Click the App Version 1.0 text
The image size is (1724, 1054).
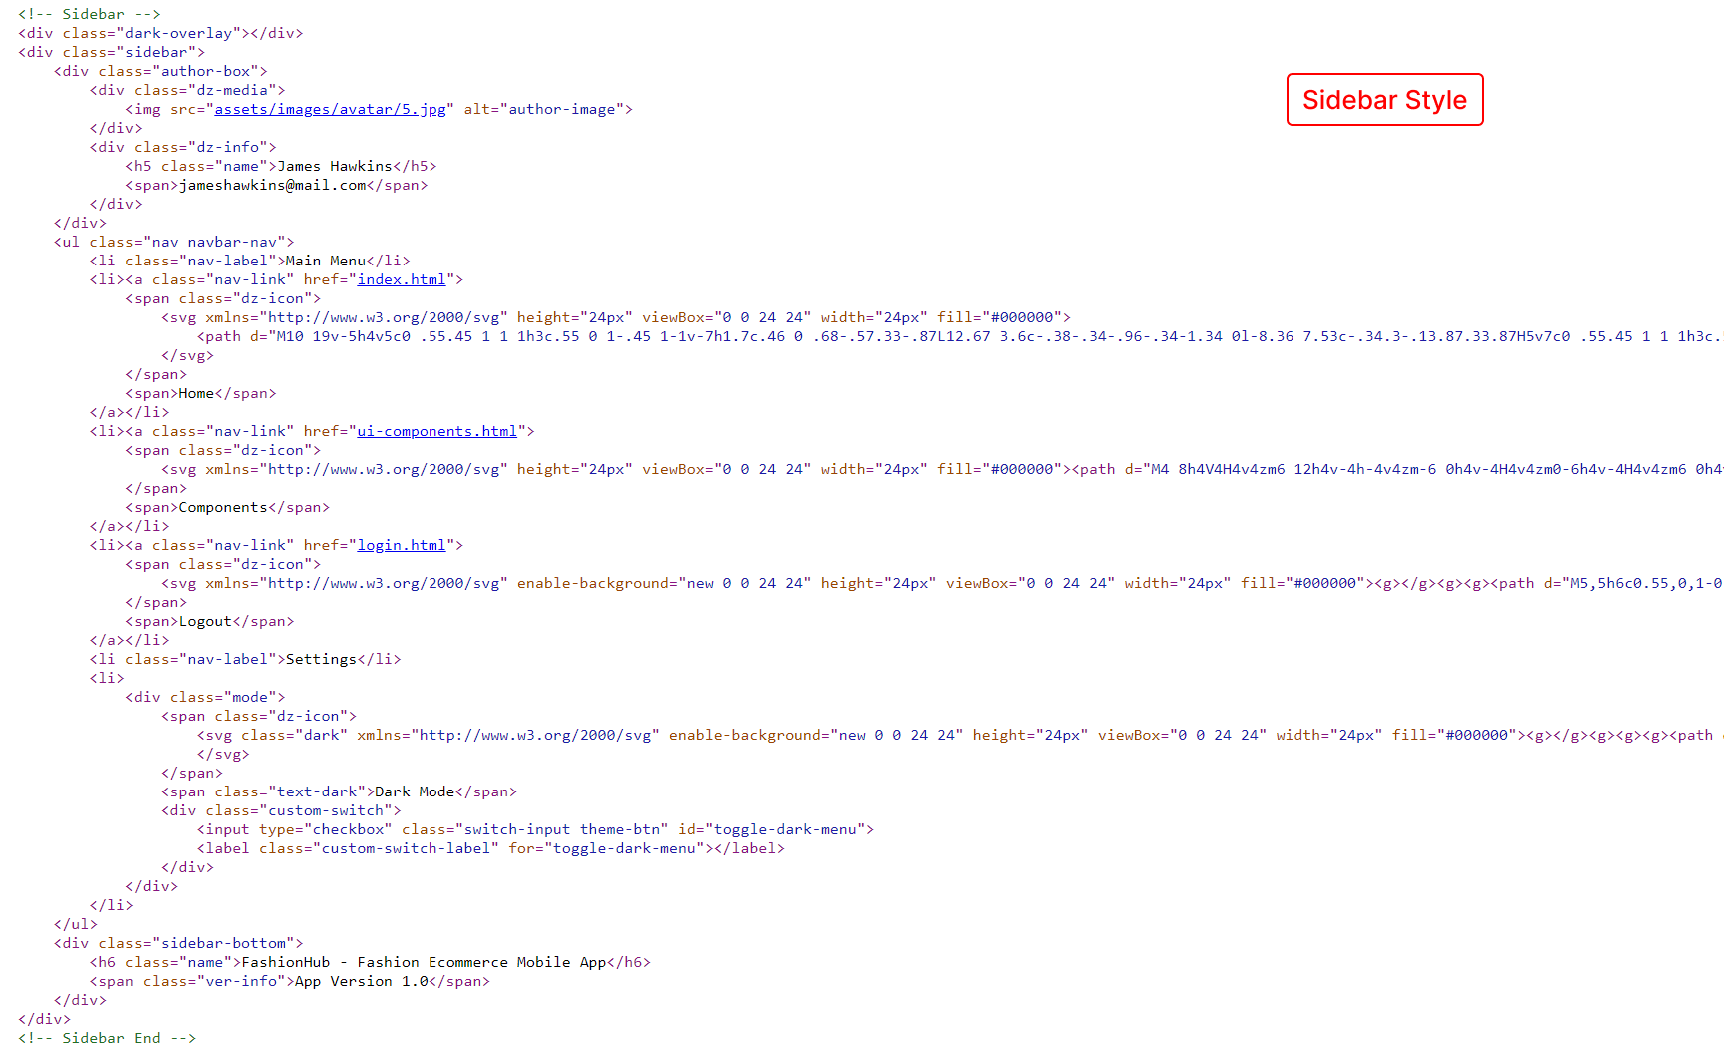tap(361, 981)
